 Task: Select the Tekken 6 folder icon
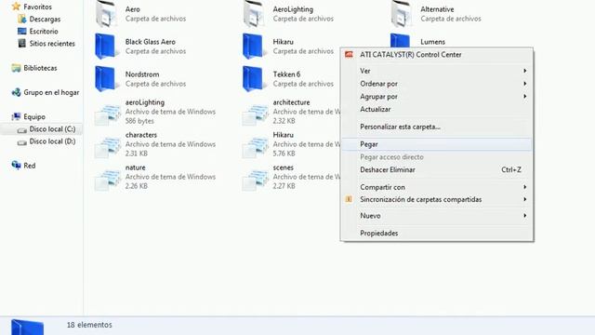(x=254, y=79)
